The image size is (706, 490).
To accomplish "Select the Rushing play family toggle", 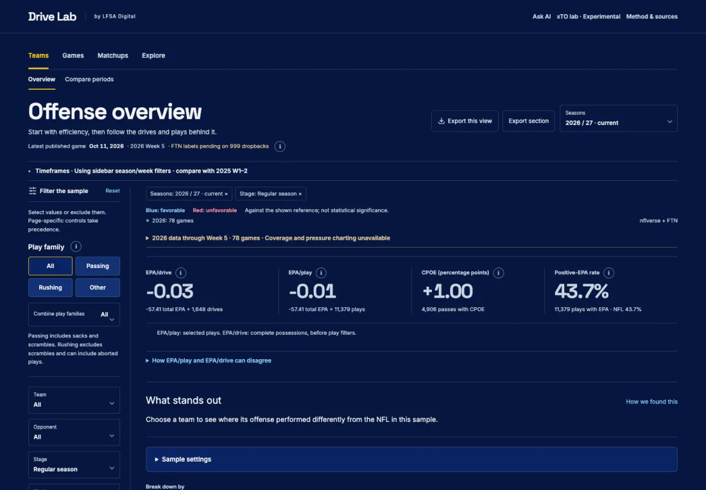I will (50, 287).
